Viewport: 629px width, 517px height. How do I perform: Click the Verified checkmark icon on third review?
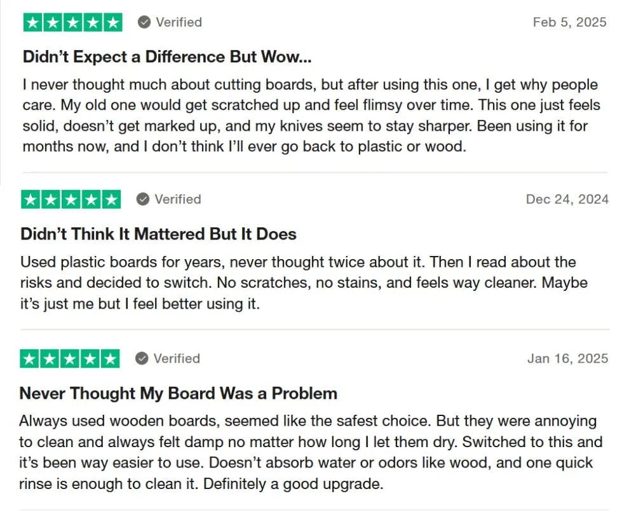click(x=142, y=358)
